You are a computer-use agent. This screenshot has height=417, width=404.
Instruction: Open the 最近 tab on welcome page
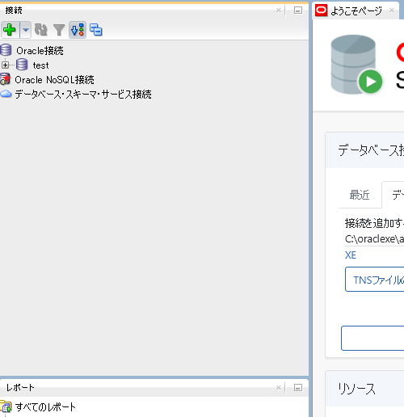(x=360, y=195)
